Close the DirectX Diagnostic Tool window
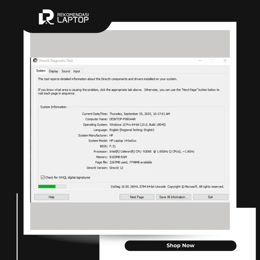The height and width of the screenshot is (260, 260). pos(225,61)
